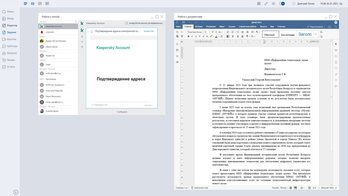The height and width of the screenshot is (196, 348).
Task: Star the Kaspersky confirmation email
Action: [88, 31]
